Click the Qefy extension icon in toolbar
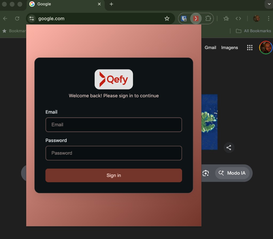Image resolution: width=273 pixels, height=239 pixels. pyautogui.click(x=196, y=18)
